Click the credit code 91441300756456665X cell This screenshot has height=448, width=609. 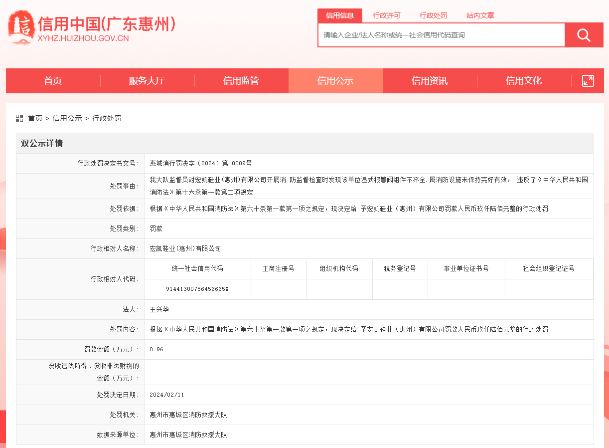coord(197,289)
